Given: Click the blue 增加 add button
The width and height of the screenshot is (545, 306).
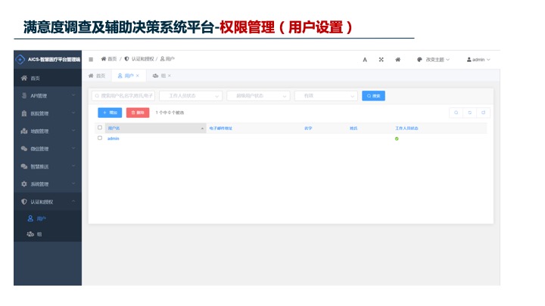Looking at the screenshot, I should coord(110,113).
